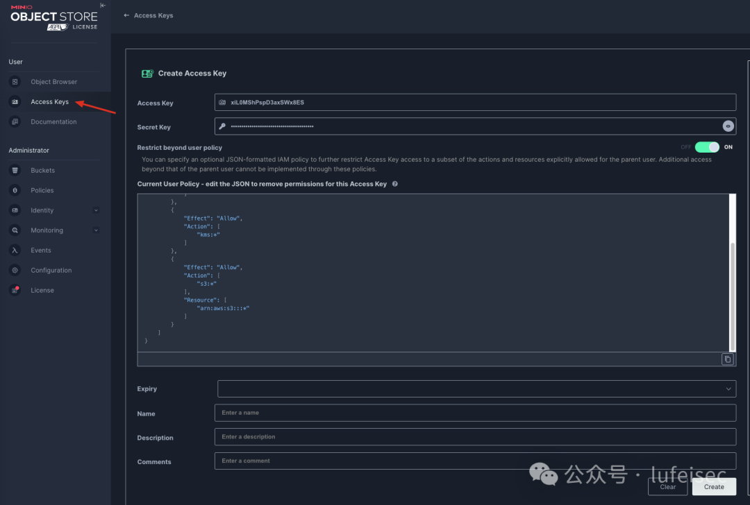Go to Buckets in the sidebar
Viewport: 750px width, 505px height.
(42, 170)
